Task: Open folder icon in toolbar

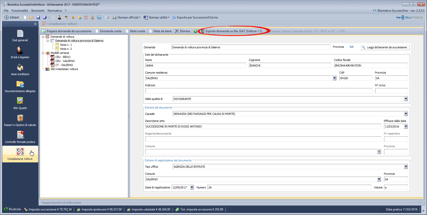Action: [x=32, y=17]
